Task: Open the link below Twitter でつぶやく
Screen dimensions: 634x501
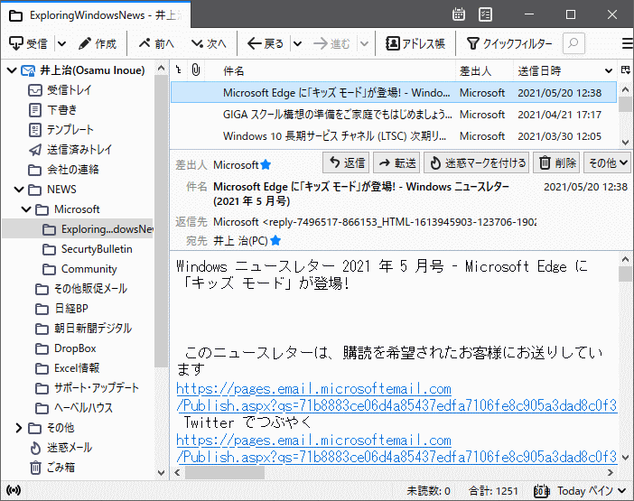Action: click(396, 448)
